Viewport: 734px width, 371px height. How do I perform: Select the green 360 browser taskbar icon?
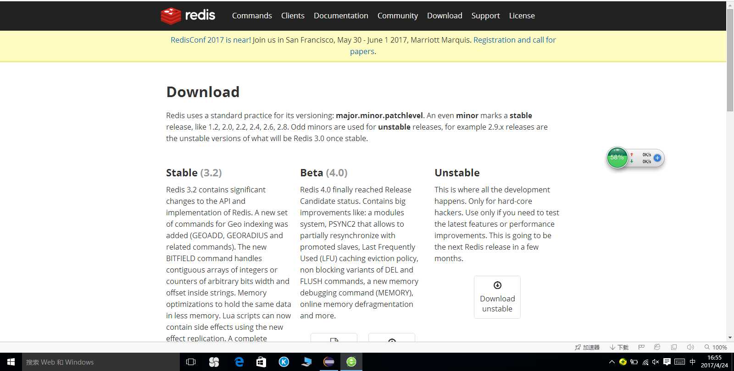click(x=351, y=362)
